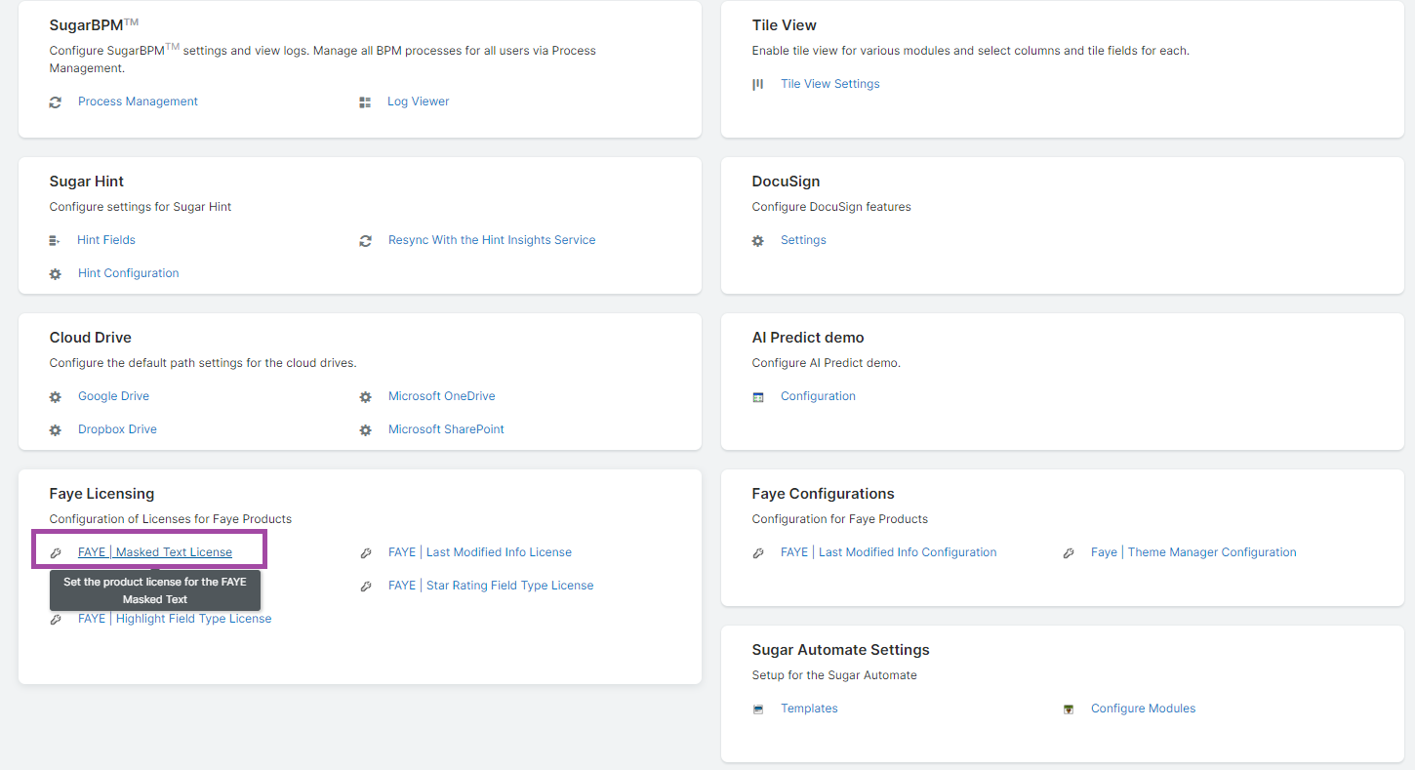Click 'Configure settings for Sugar Hint' text
1415x770 pixels.
pyautogui.click(x=141, y=207)
